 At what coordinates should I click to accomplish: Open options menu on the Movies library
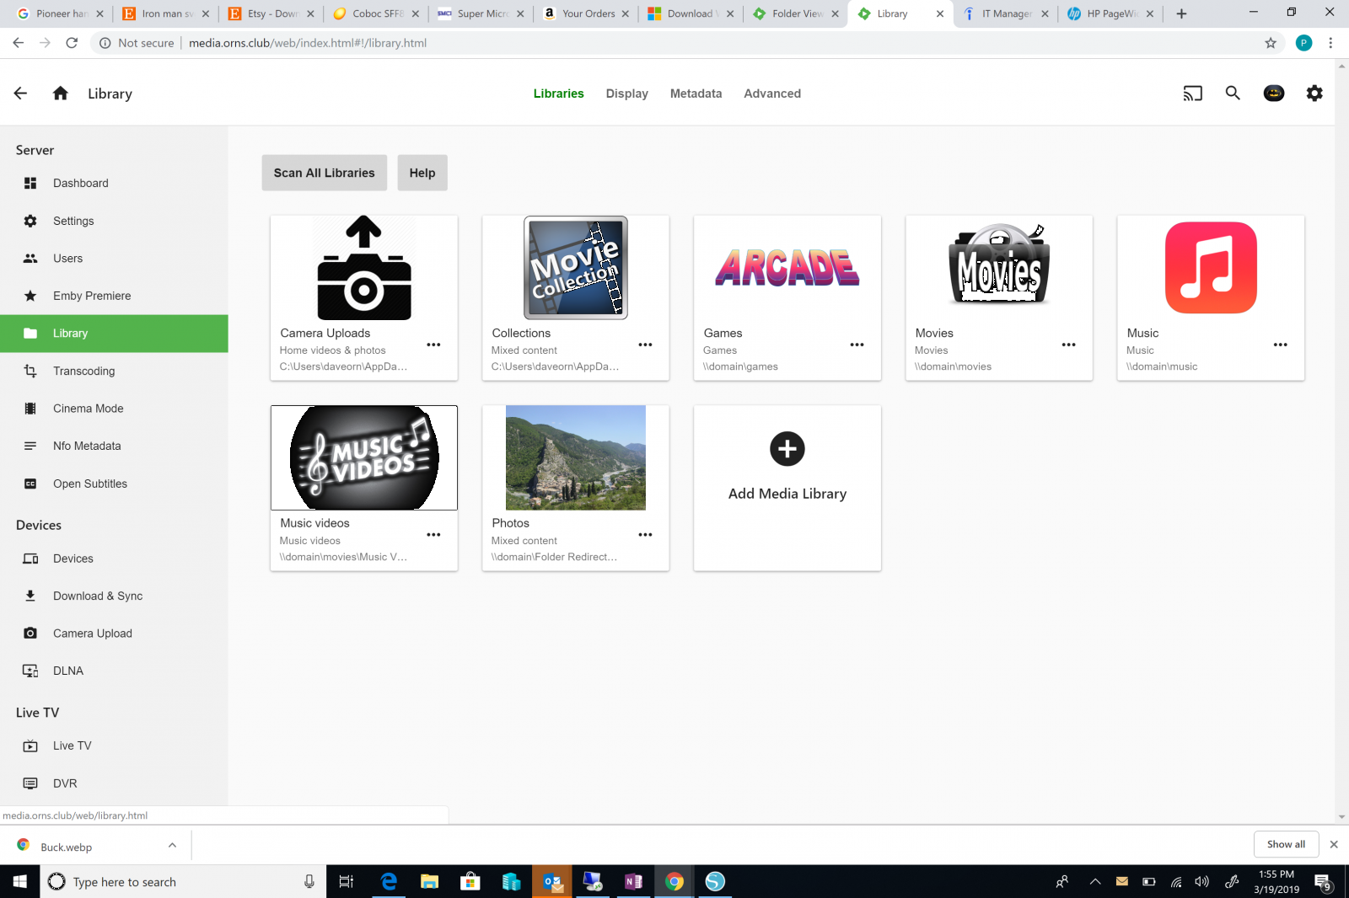click(1068, 345)
